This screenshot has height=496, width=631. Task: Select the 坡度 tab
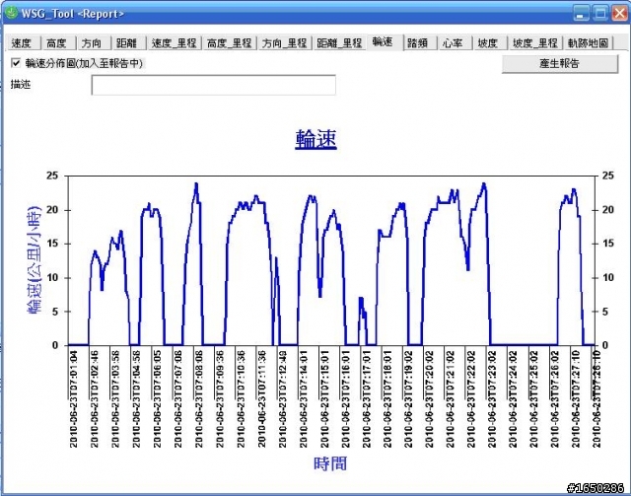pyautogui.click(x=490, y=42)
